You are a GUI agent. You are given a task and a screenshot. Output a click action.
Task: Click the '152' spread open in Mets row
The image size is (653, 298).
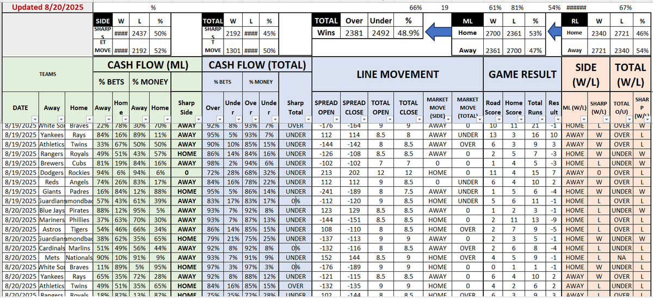click(x=326, y=258)
